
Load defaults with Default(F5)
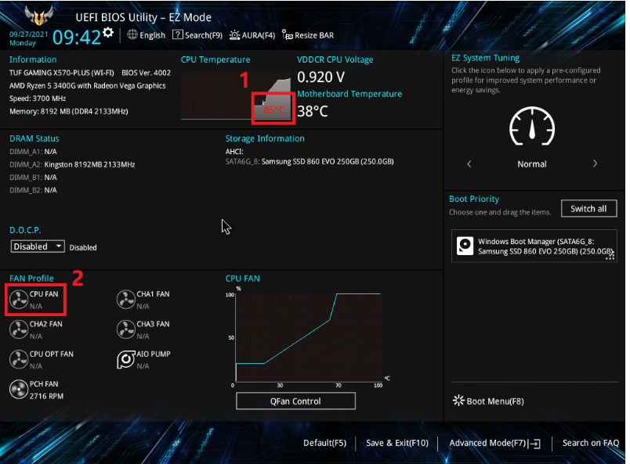(324, 443)
